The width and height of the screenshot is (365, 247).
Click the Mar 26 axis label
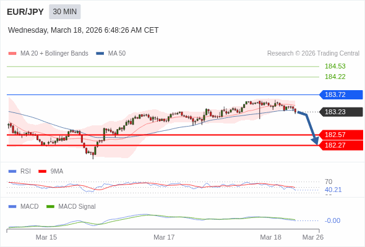coord(313,237)
